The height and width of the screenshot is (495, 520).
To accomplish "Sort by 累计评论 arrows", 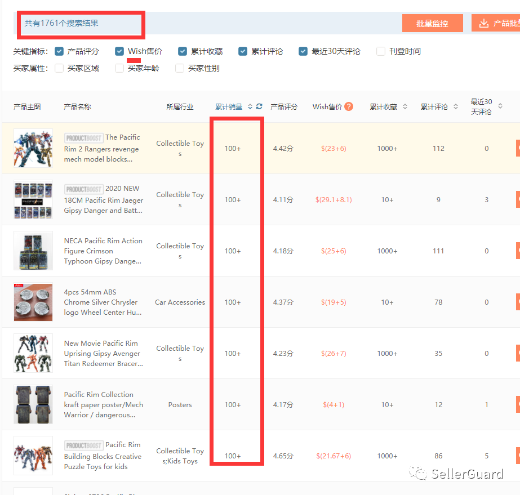I will click(x=456, y=106).
